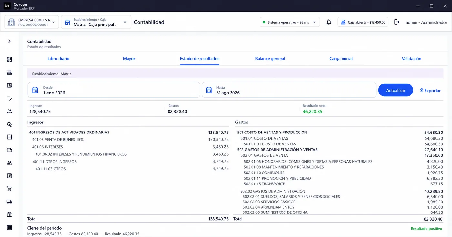Select row 401.06.02 INTERESES Y RENDIMIENTOS FINANCIEROS
Viewport: 452px width, 237px height.
tap(129, 154)
